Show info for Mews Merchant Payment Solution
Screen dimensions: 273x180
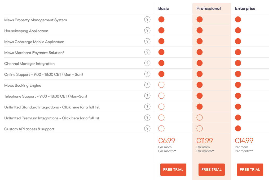click(x=147, y=52)
